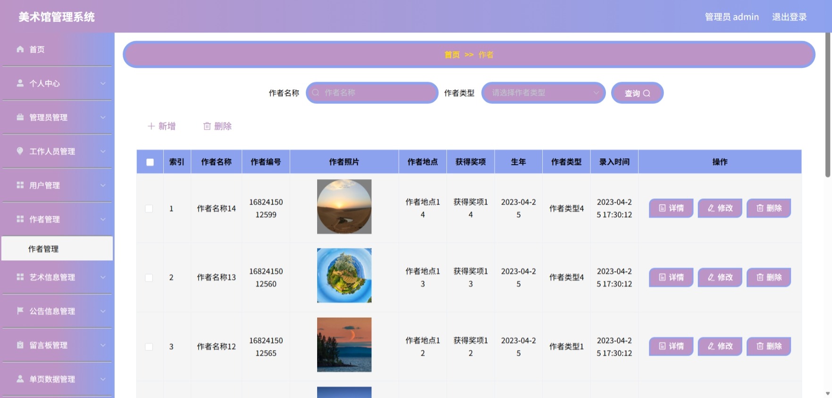Click the 查询 search button
Screen dimensions: 832x398
(637, 93)
